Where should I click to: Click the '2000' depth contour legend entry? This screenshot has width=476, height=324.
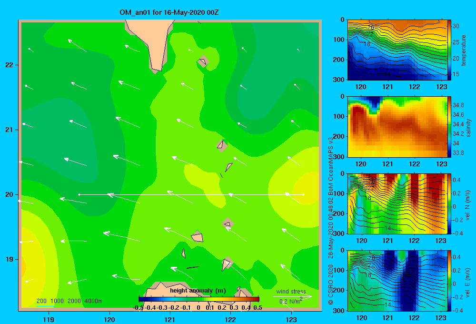74,301
